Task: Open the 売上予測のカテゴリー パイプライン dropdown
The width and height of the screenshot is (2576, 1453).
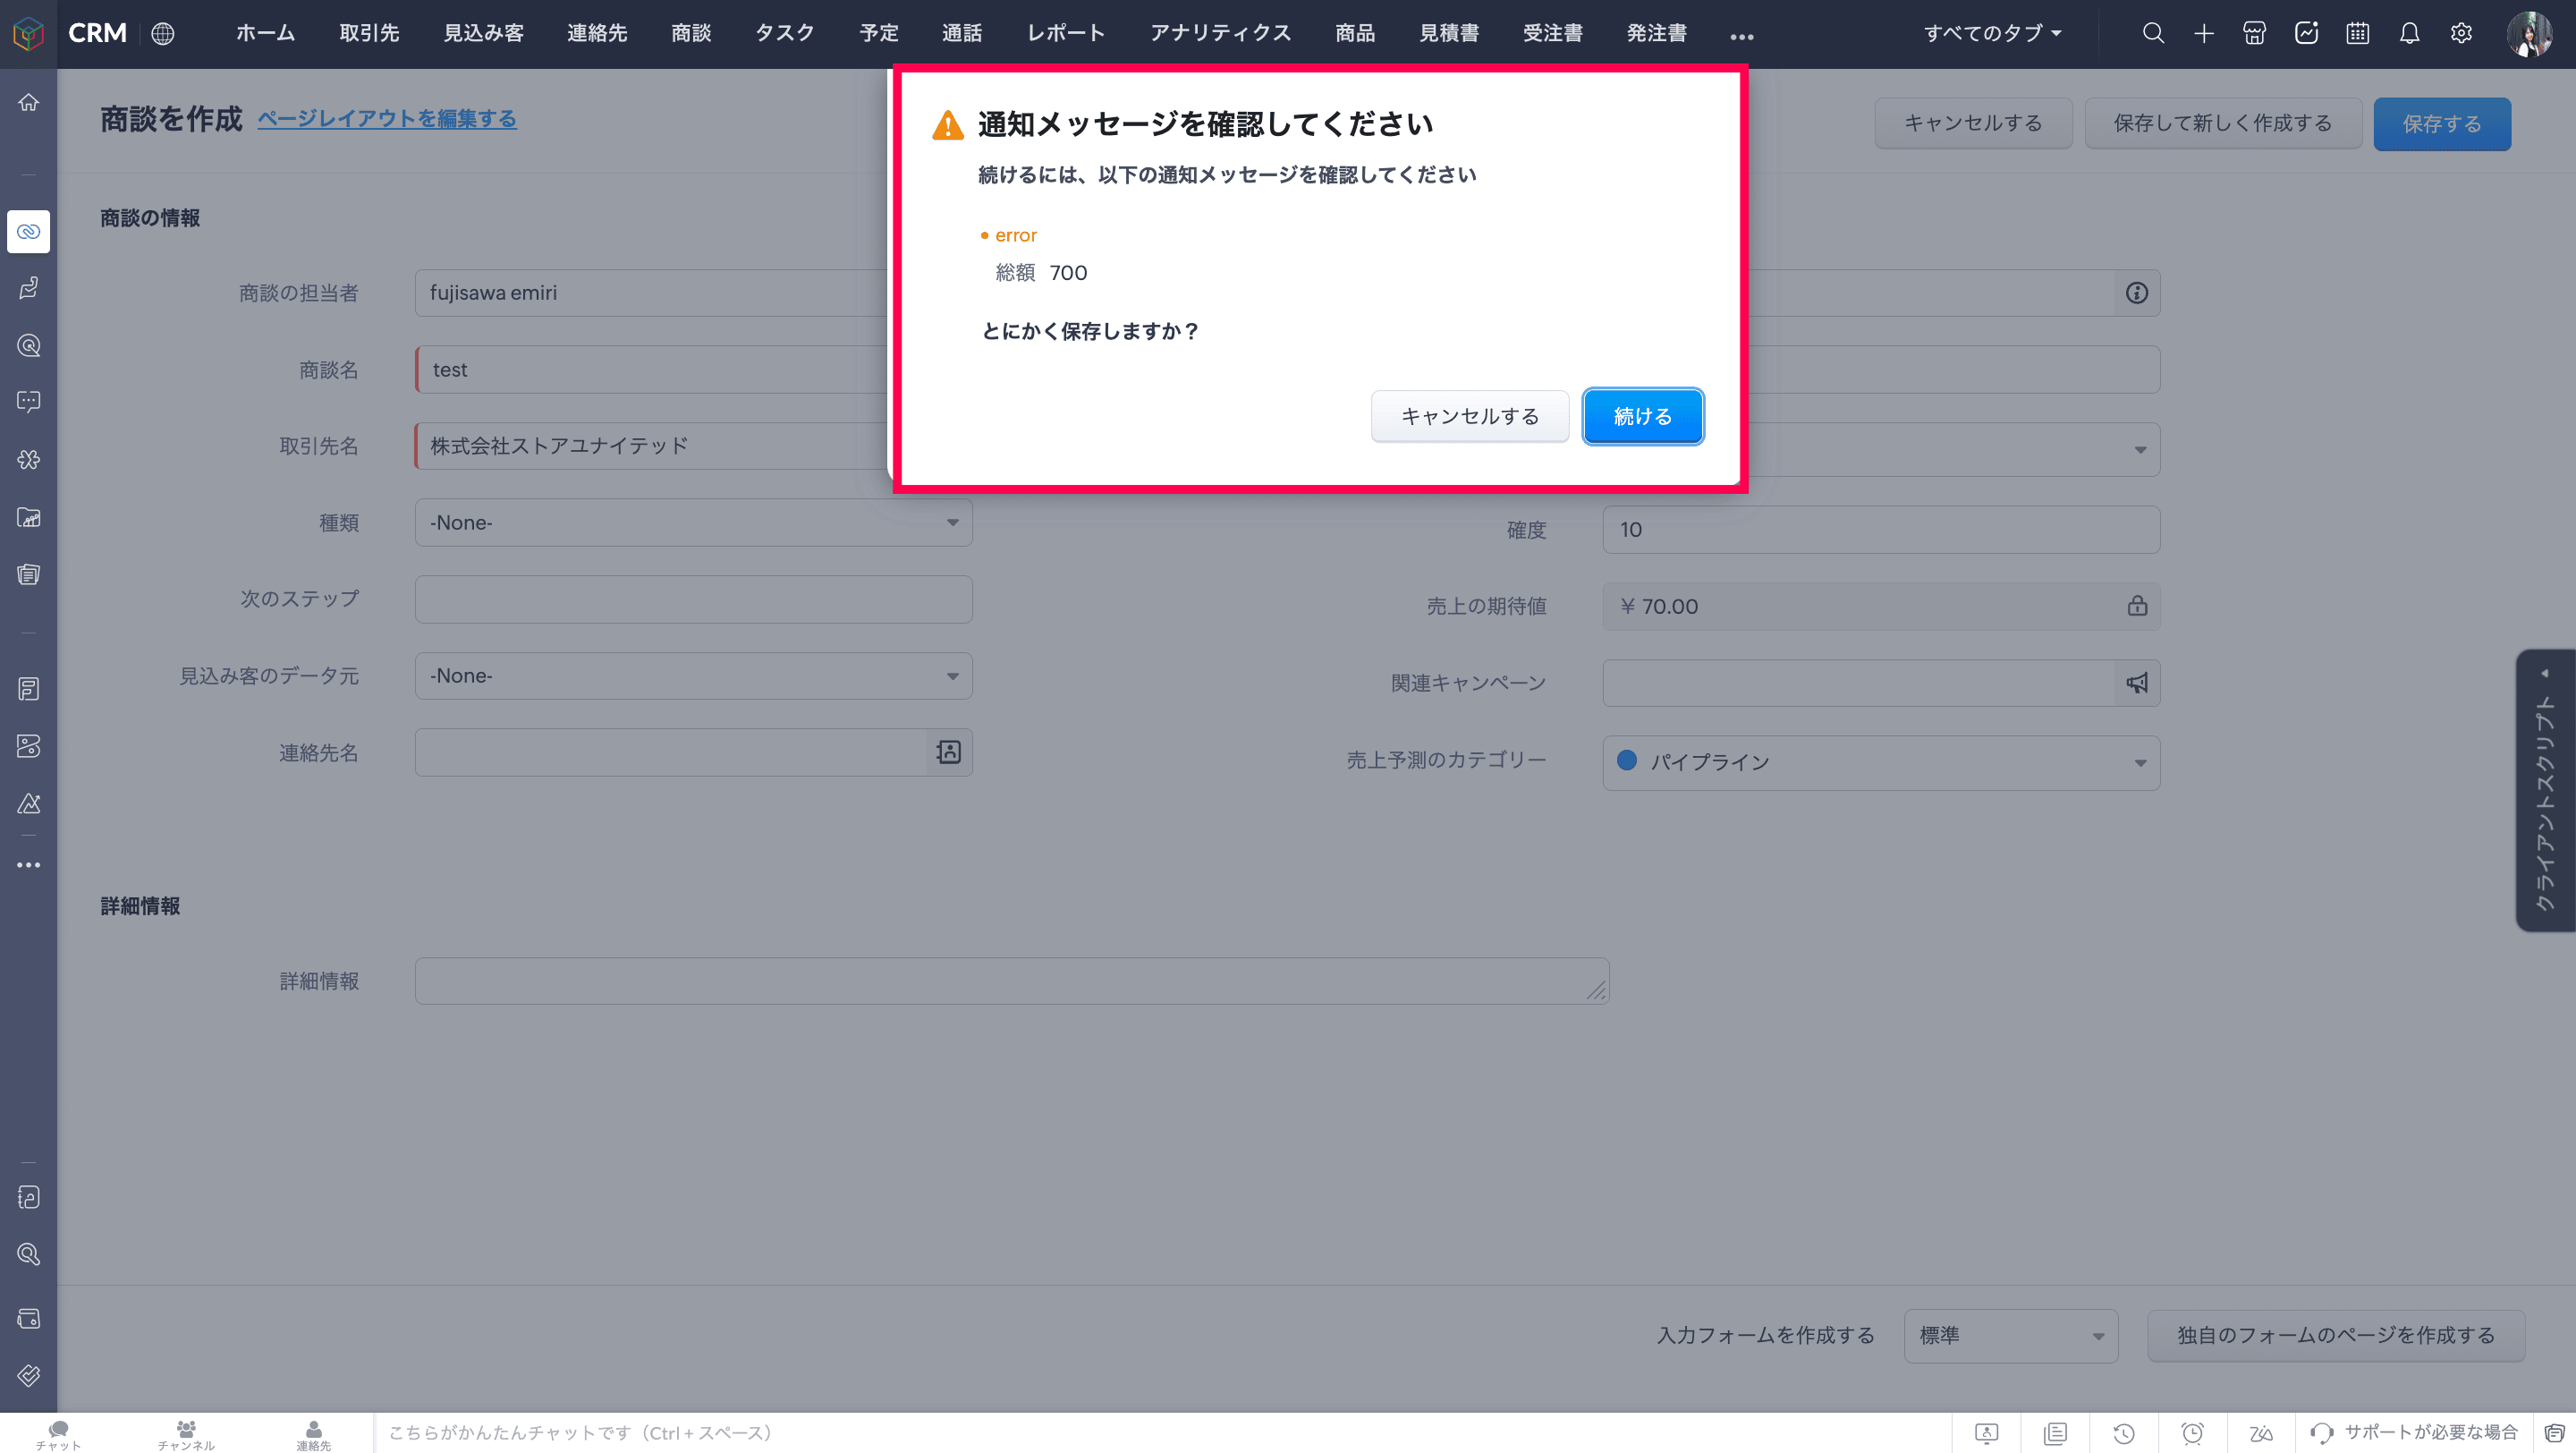Action: (x=1880, y=762)
